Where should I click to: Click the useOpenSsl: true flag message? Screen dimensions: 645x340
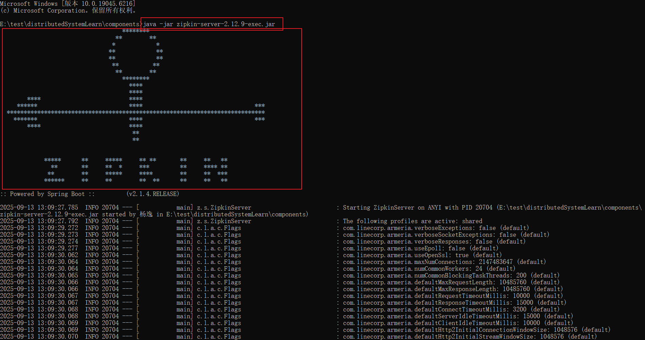tap(422, 255)
